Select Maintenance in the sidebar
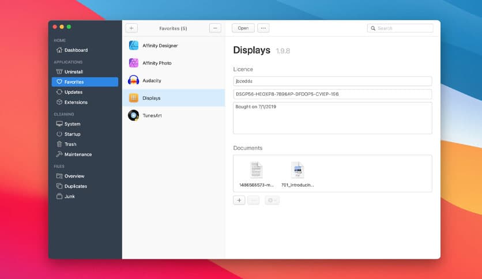The image size is (482, 279). click(x=77, y=154)
